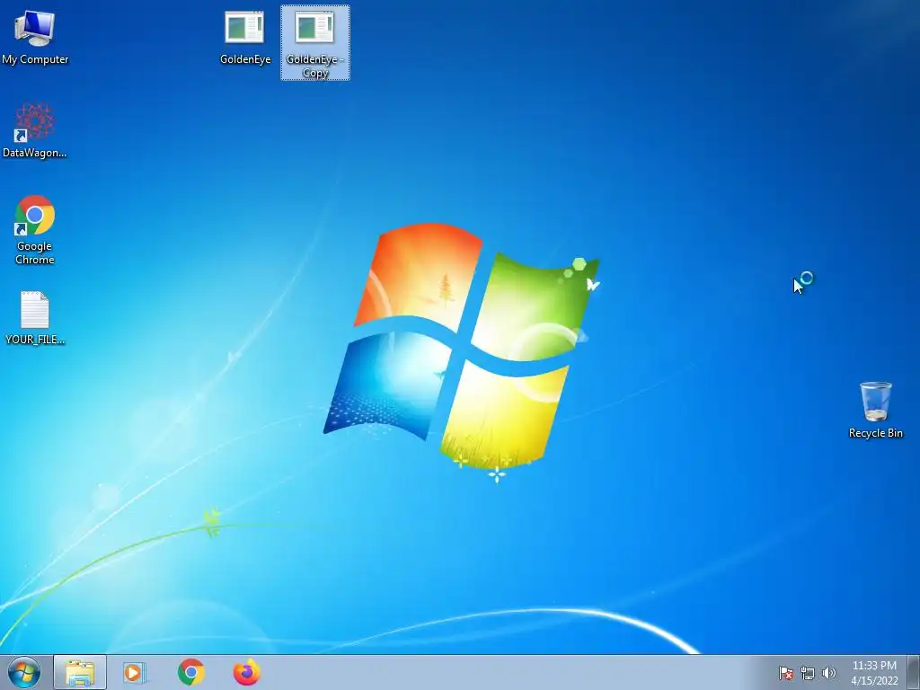This screenshot has width=920, height=690.
Task: Select the Recycle Bin icon
Action: click(x=875, y=410)
